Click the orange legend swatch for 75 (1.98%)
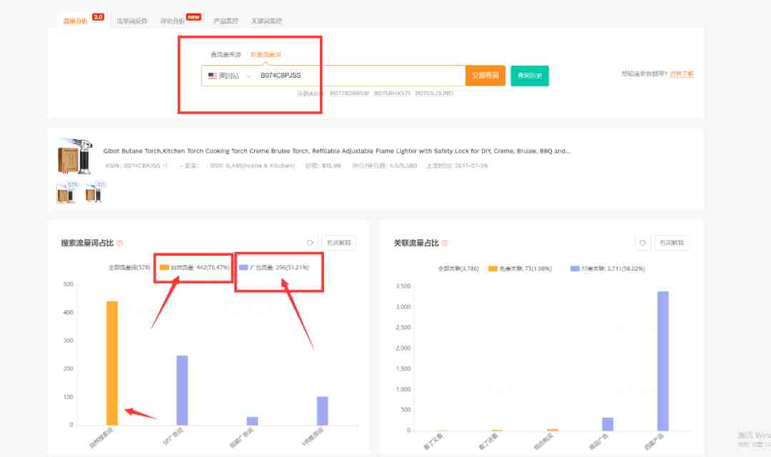Viewport: 771px width, 457px height. 493,268
